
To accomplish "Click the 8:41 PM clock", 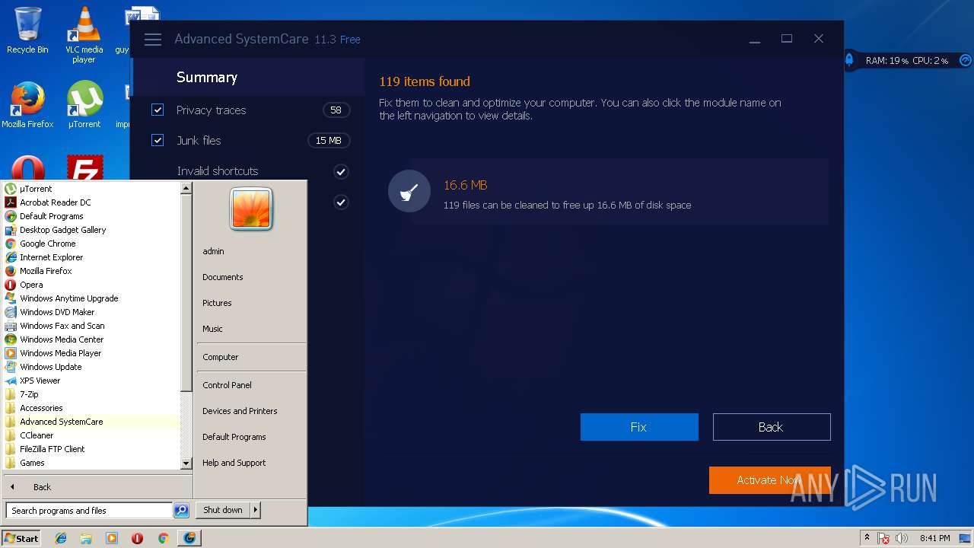I will [x=934, y=538].
